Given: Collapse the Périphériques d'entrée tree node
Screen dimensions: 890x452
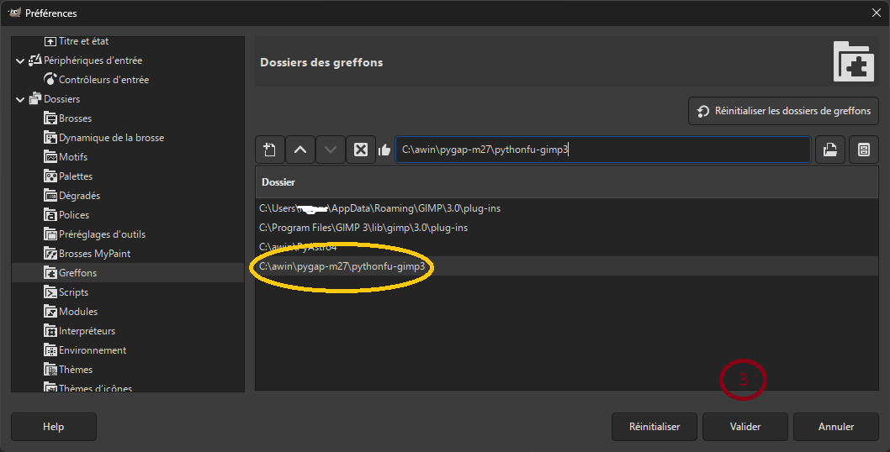Looking at the screenshot, I should pos(20,60).
